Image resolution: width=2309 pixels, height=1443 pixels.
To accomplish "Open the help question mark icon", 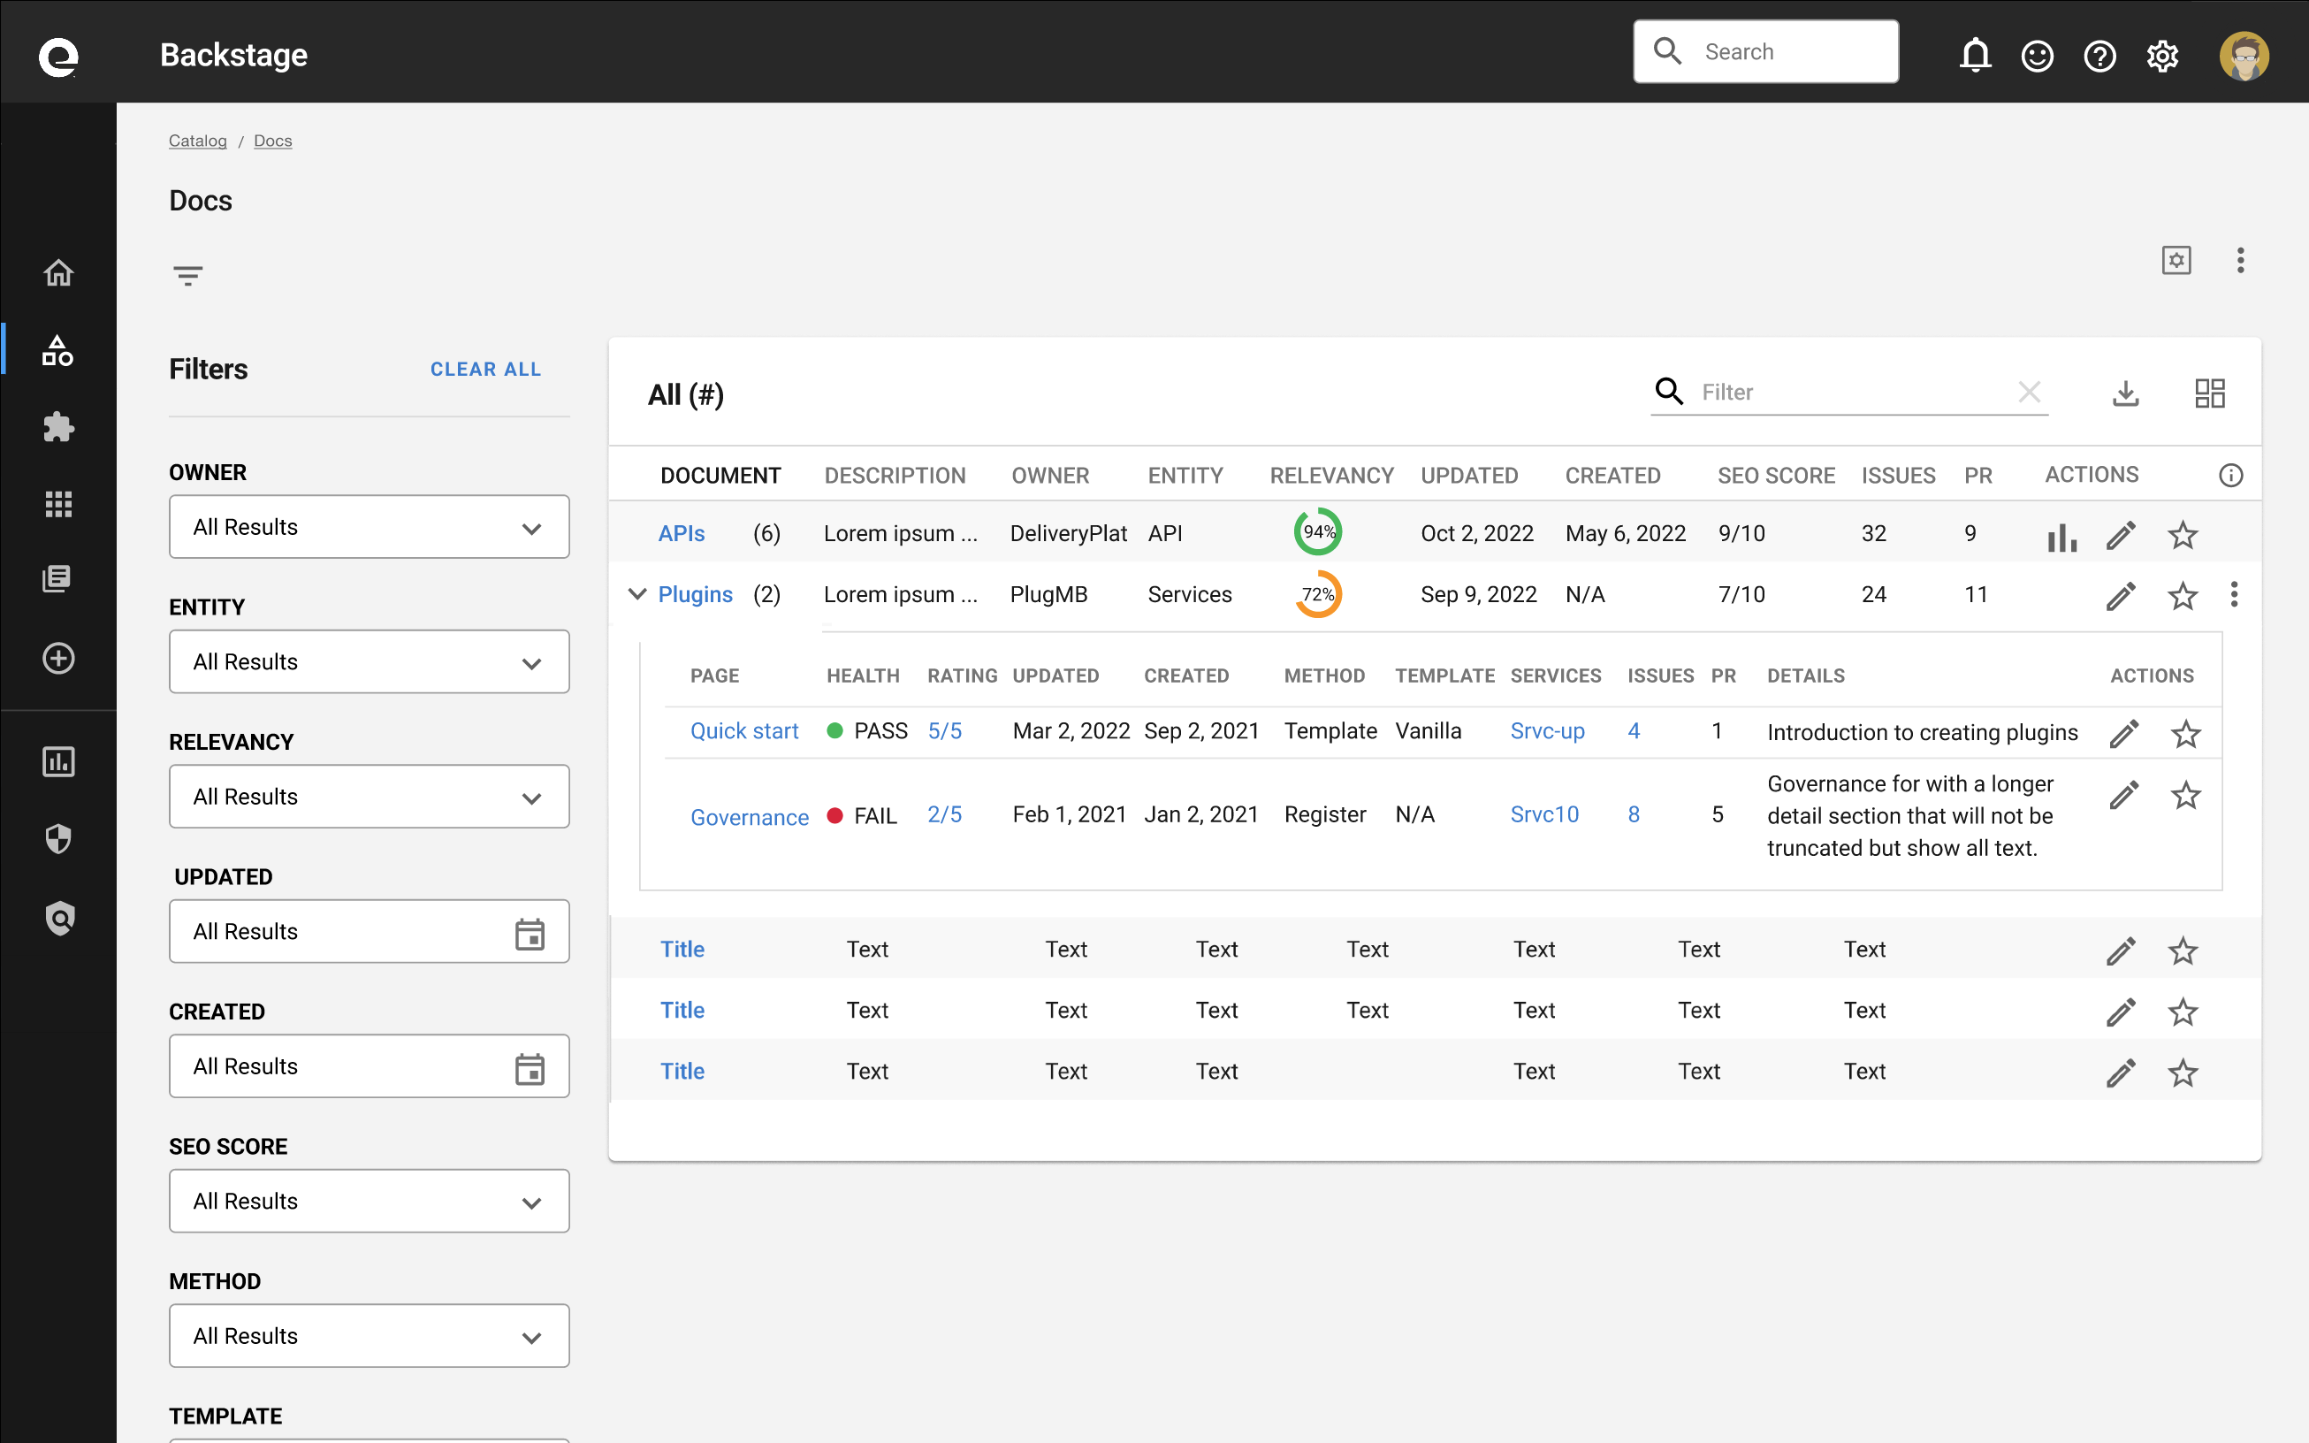I will (x=2100, y=57).
